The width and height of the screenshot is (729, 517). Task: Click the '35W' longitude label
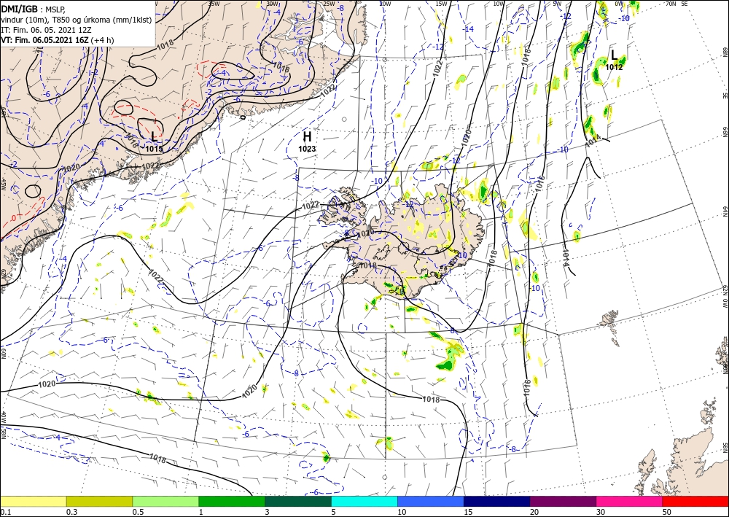coord(214,4)
